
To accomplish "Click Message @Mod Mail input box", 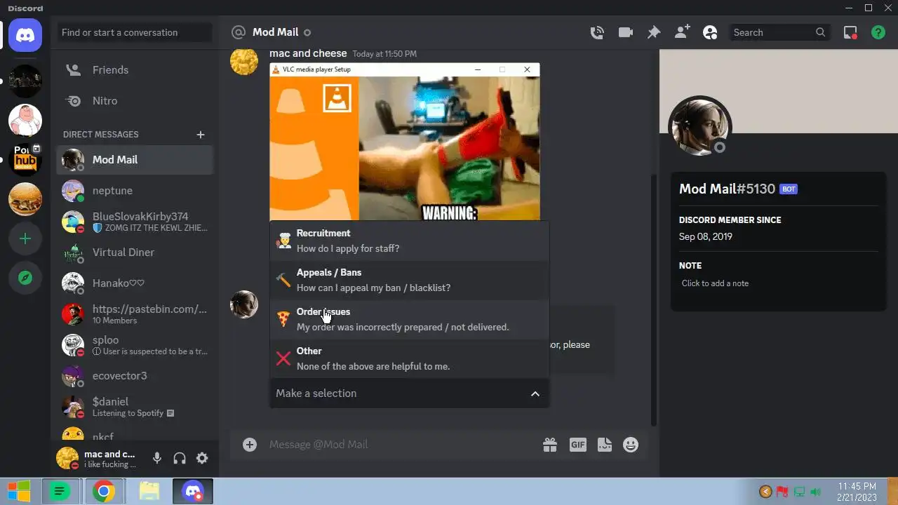I will pyautogui.click(x=400, y=445).
